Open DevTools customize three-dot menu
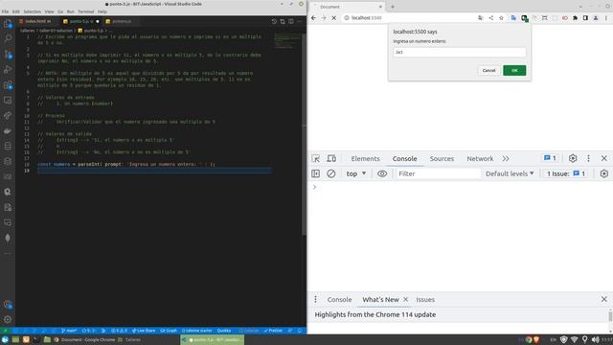The height and width of the screenshot is (345, 613). pos(588,158)
